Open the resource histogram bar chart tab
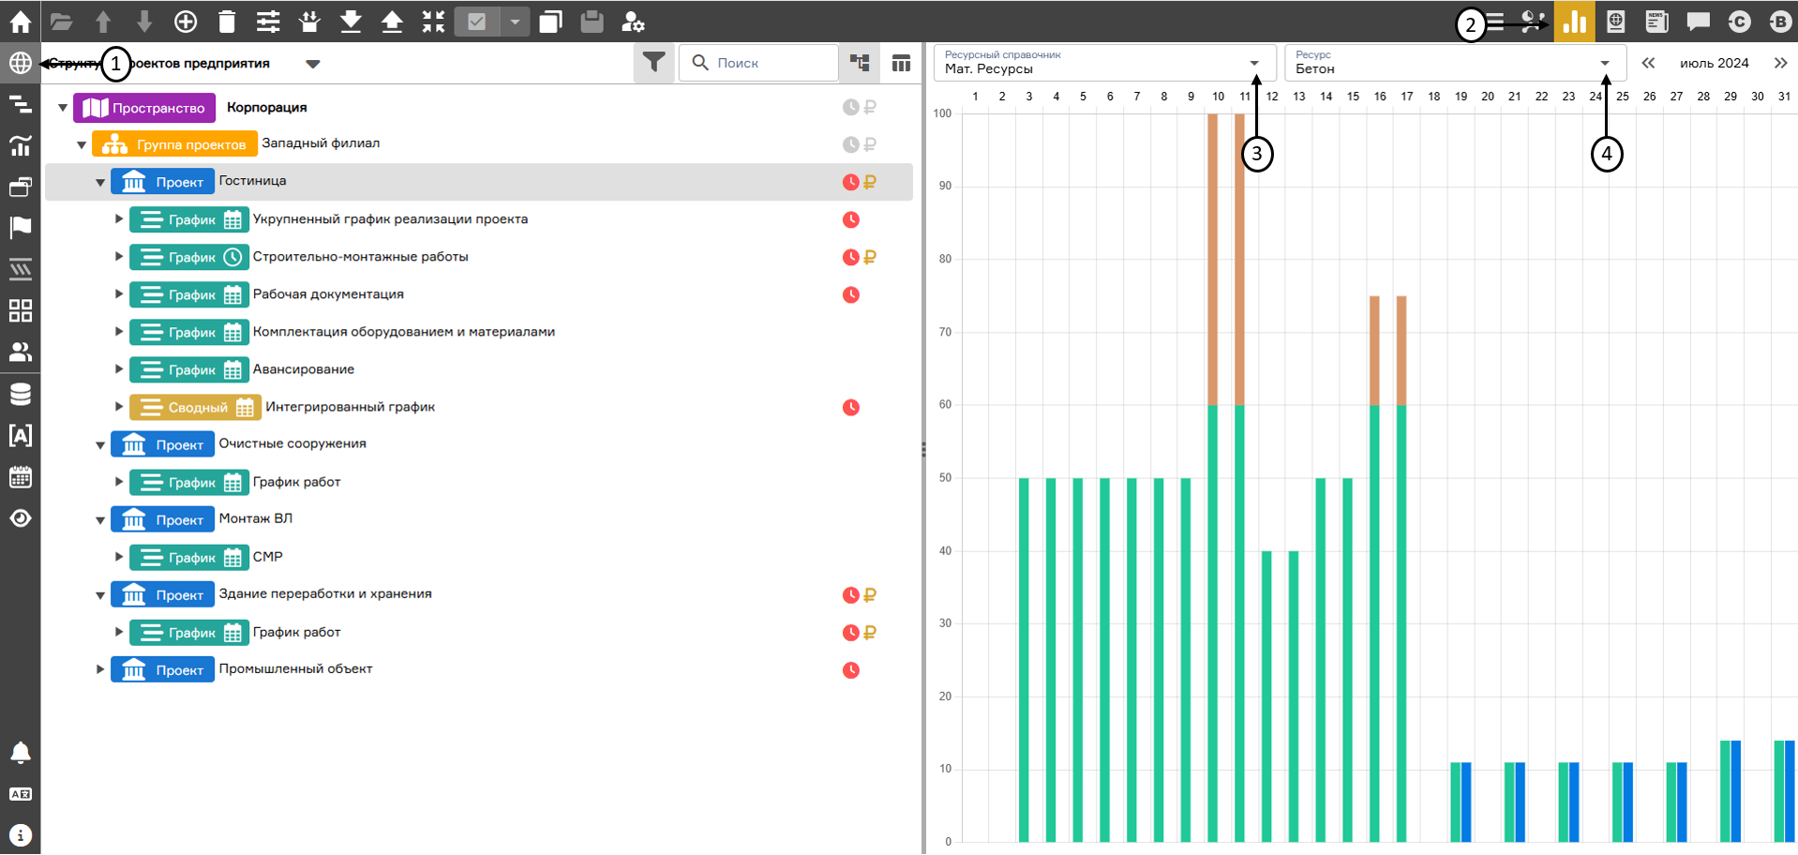The image size is (1798, 855). pos(1575,21)
